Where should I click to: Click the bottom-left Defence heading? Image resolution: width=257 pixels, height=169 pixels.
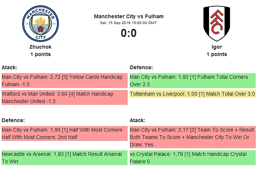click(13, 120)
